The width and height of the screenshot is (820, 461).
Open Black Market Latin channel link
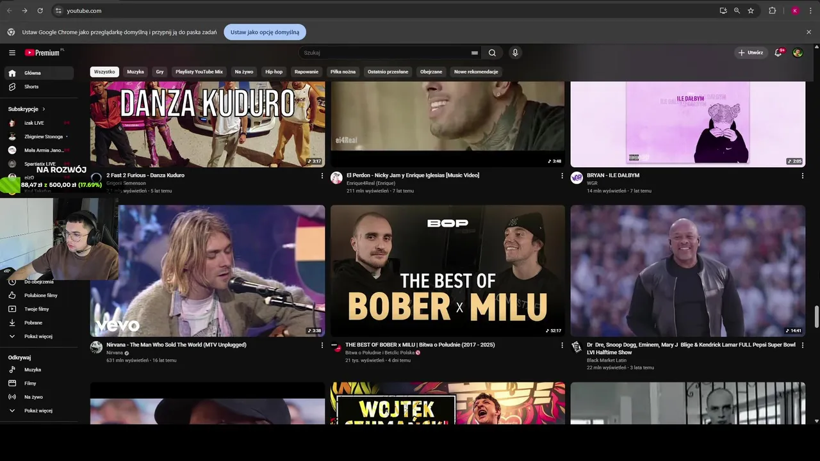(x=607, y=360)
